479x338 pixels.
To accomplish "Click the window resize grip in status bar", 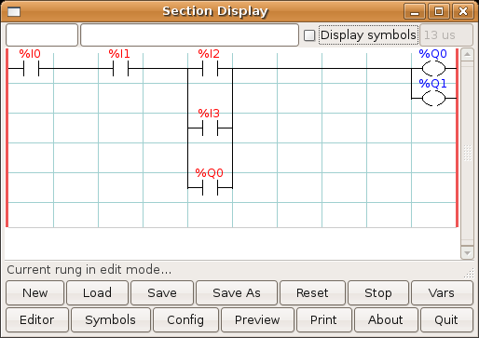I will pos(469,273).
